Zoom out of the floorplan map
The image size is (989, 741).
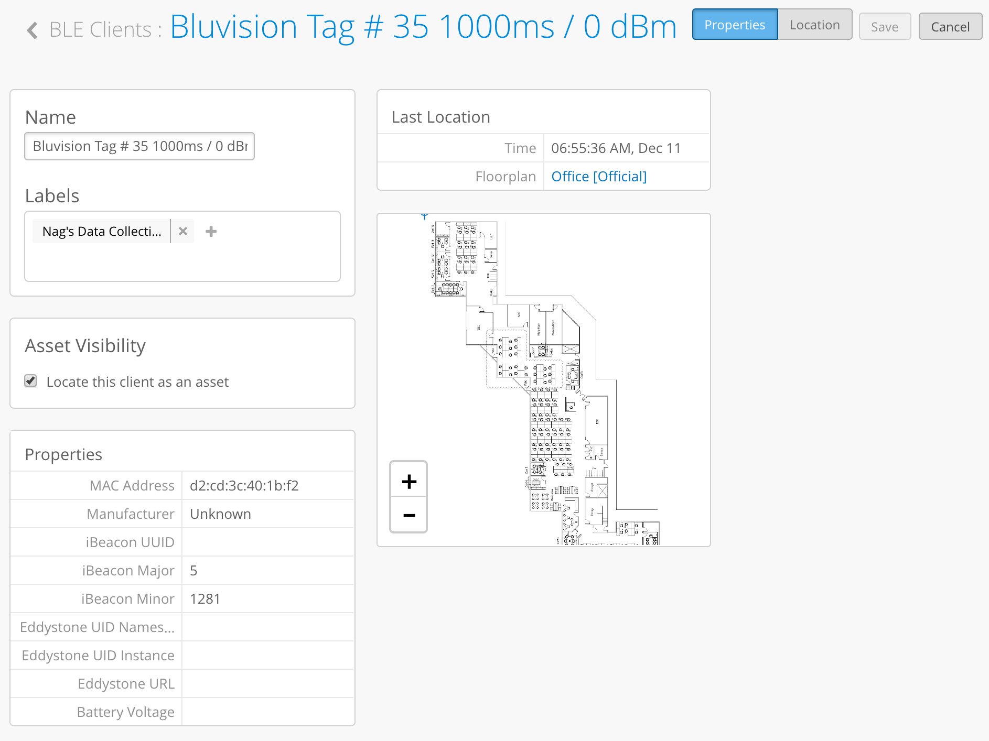pyautogui.click(x=408, y=515)
